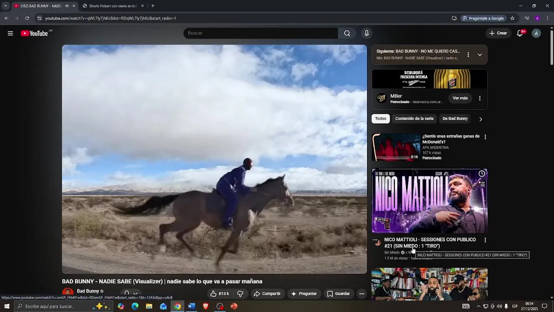The width and height of the screenshot is (554, 312).
Task: Like the video with thumbs up 813 k
Action: [219, 294]
